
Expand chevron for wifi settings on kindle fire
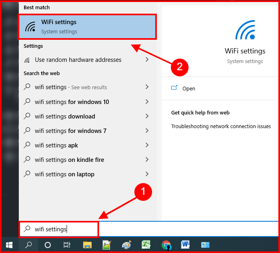click(147, 159)
